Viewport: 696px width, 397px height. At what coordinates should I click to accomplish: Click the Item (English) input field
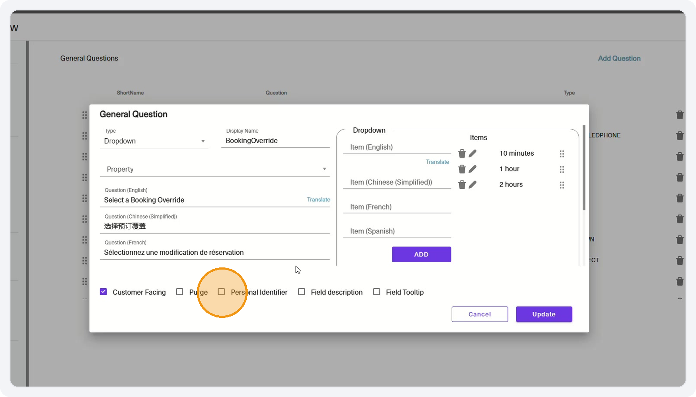397,147
